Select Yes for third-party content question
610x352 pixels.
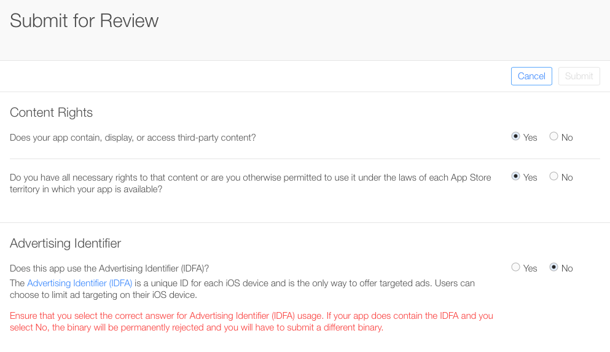(516, 136)
